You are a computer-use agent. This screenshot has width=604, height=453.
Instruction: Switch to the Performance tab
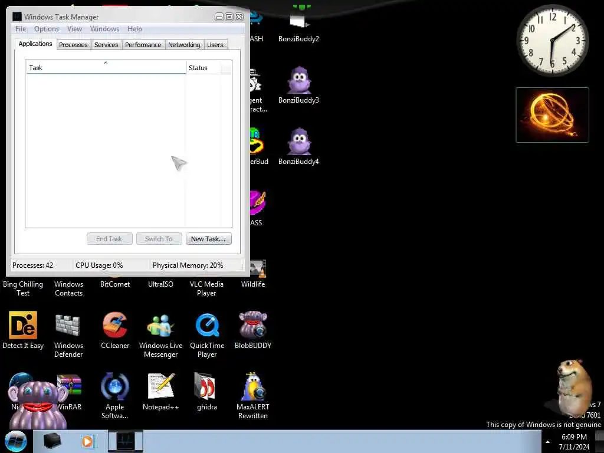(143, 45)
